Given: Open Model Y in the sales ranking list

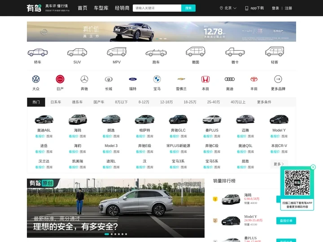Looking at the screenshot, I should point(250,216).
